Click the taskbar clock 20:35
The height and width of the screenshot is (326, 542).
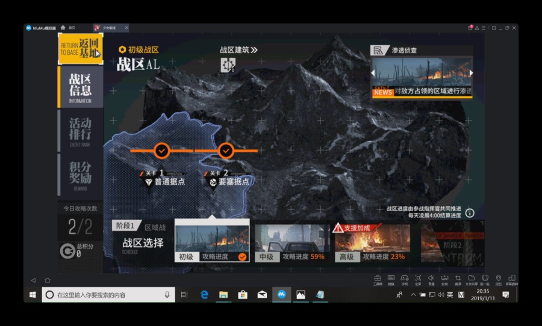[483, 295]
